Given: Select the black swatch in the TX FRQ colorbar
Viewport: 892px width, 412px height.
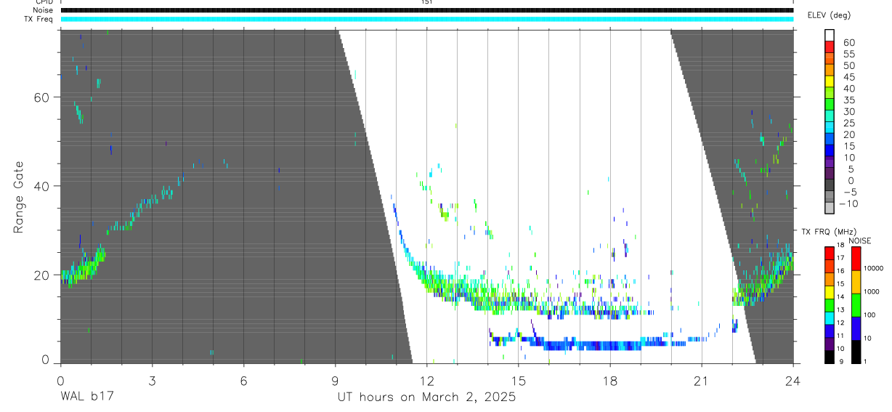Looking at the screenshot, I should 830,357.
